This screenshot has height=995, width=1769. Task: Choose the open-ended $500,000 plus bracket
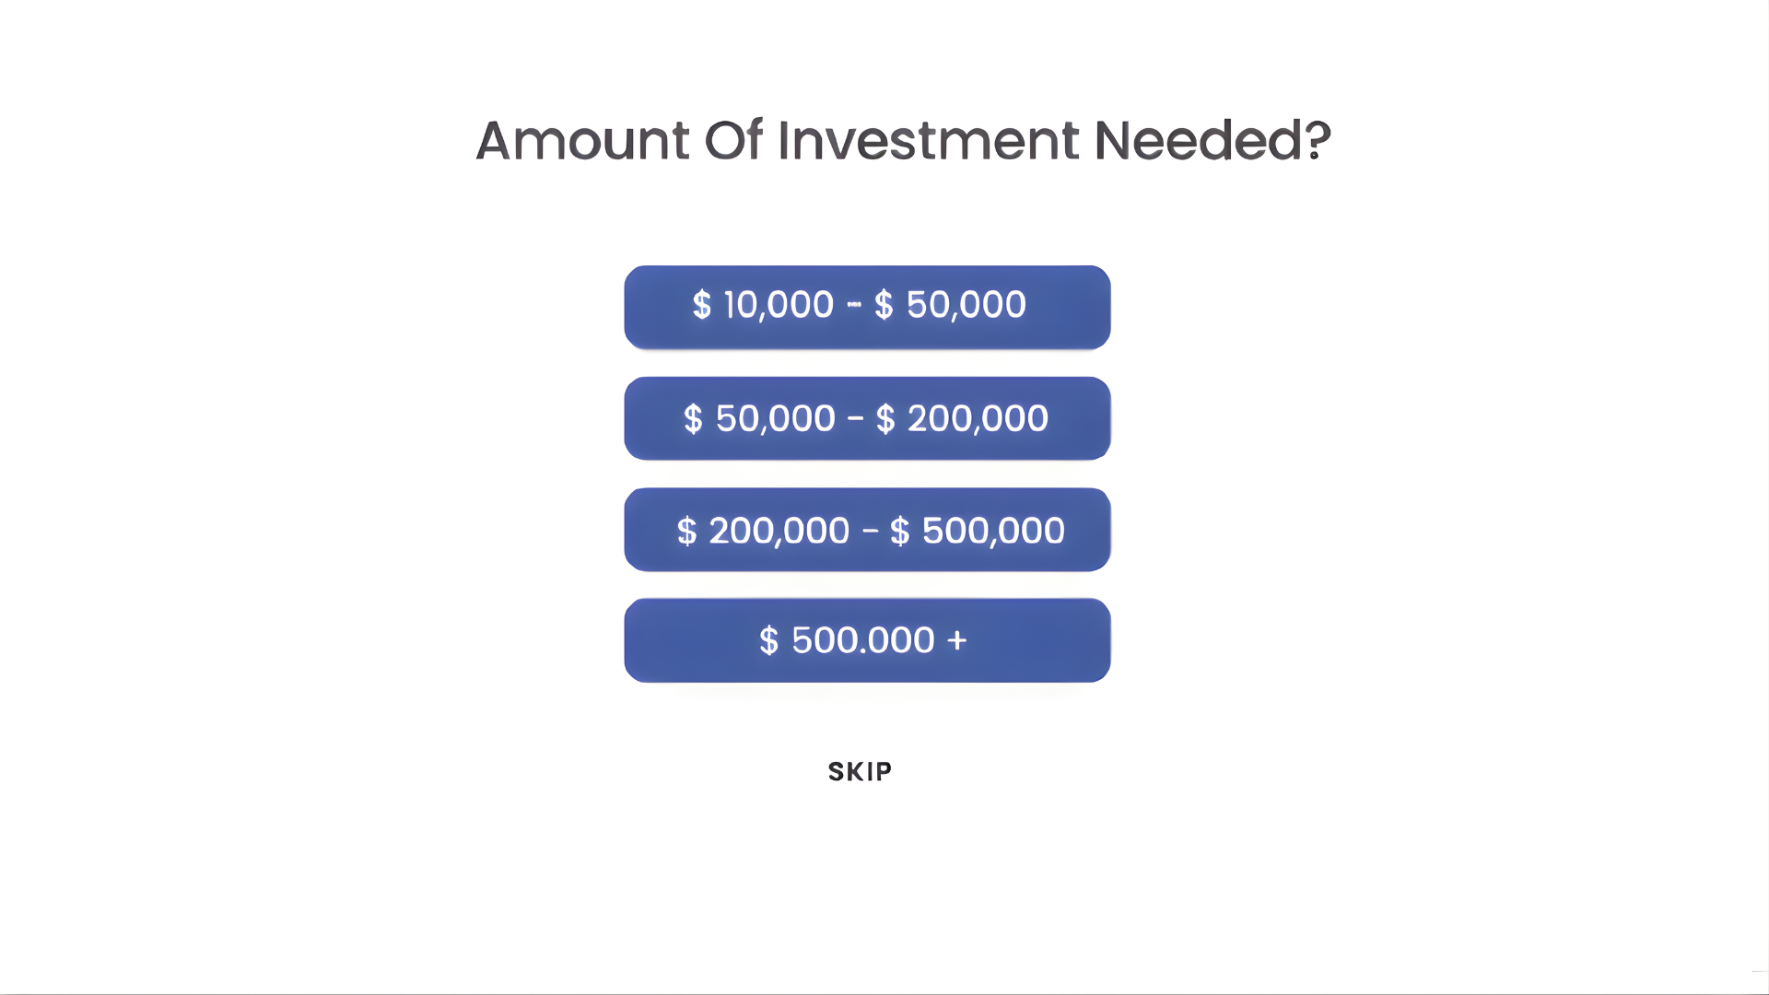(866, 639)
